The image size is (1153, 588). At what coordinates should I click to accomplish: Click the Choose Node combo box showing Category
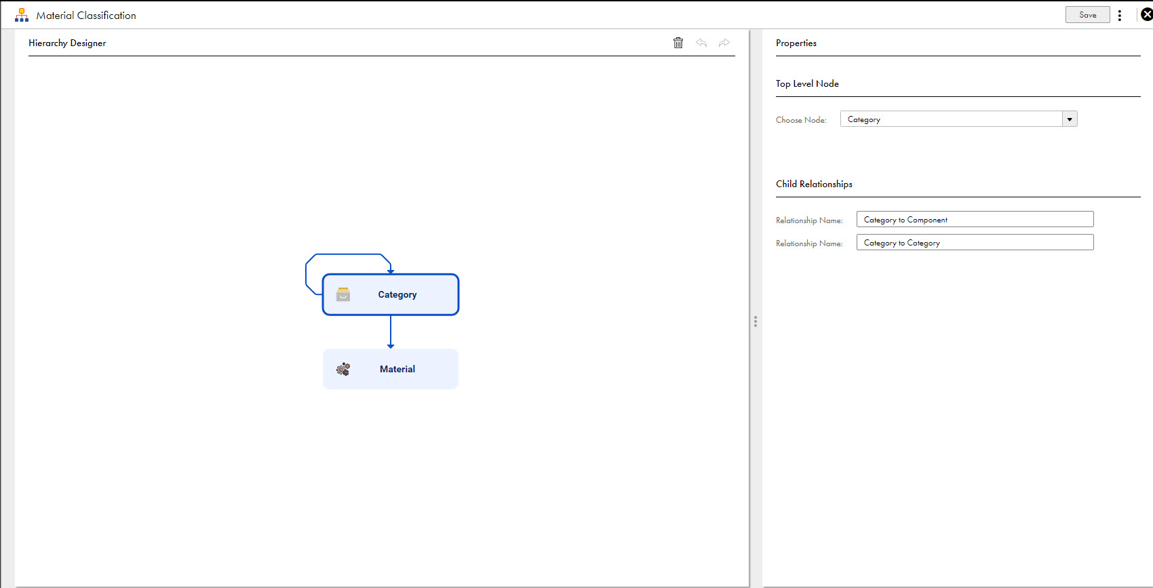(958, 119)
